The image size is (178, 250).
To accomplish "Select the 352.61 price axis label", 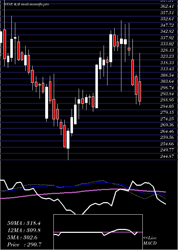I will 167,19.
